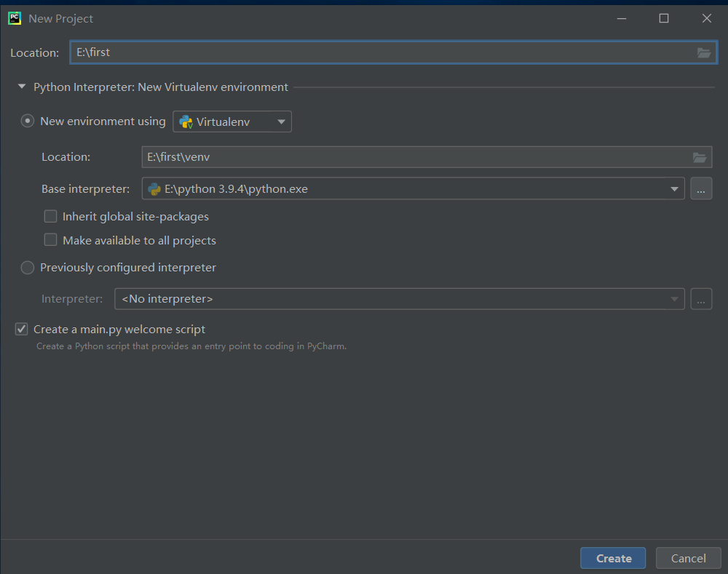Click ellipsis button next to No interpreter

click(x=701, y=299)
